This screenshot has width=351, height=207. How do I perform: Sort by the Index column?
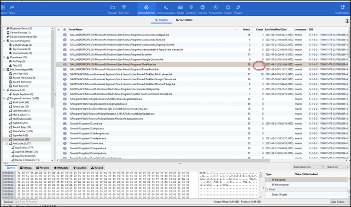[245, 29]
